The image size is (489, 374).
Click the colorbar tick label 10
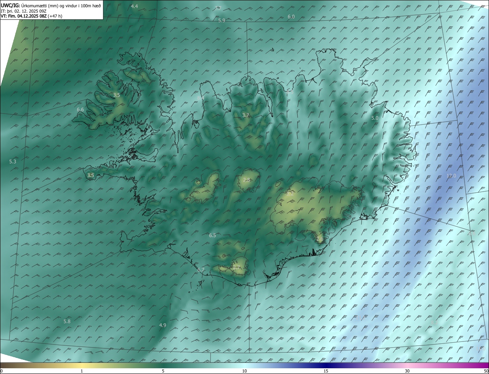(x=244, y=371)
